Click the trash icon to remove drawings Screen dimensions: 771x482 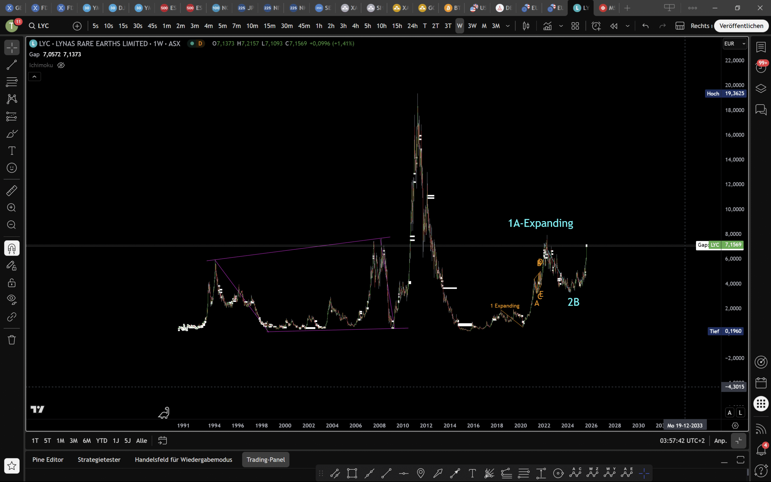[x=12, y=340]
